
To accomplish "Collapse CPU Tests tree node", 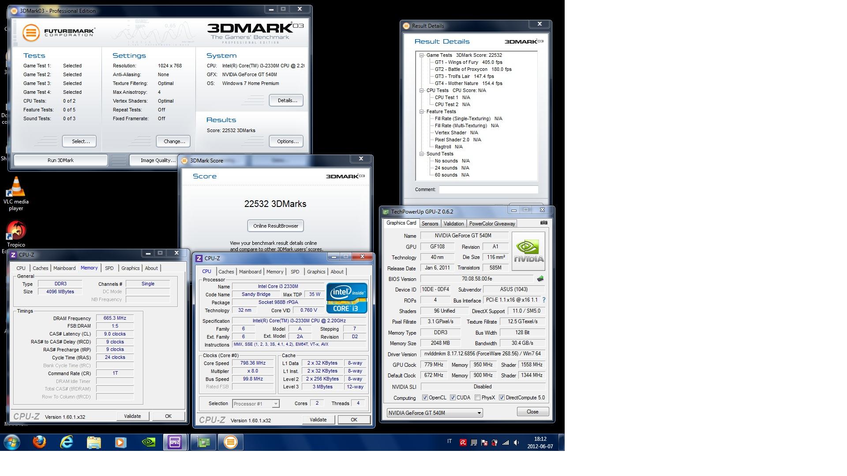I will [x=422, y=90].
